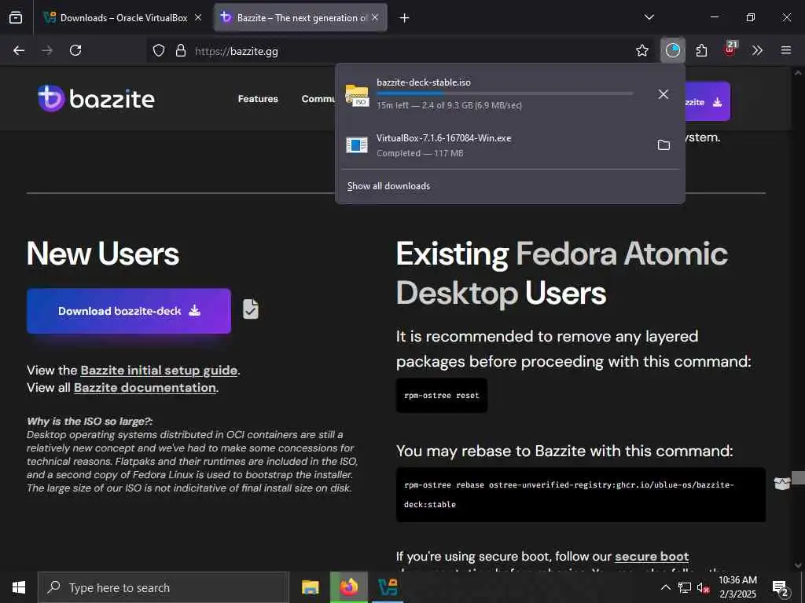Show VirtualBox installer in containing folder
805x603 pixels.
(663, 145)
